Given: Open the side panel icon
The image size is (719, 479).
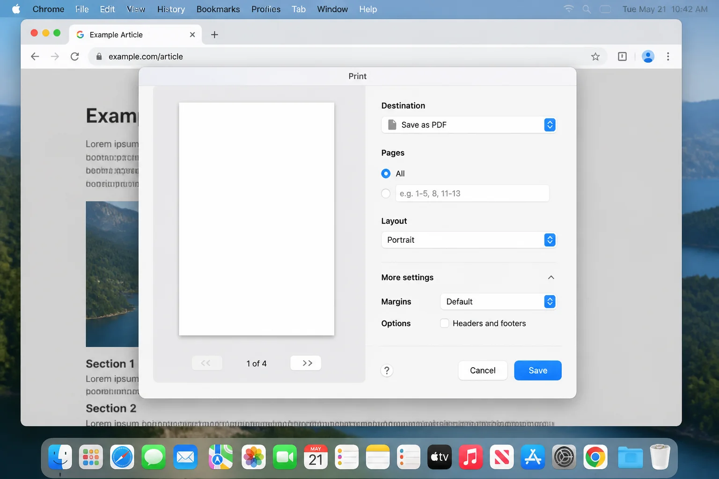Looking at the screenshot, I should pos(622,57).
